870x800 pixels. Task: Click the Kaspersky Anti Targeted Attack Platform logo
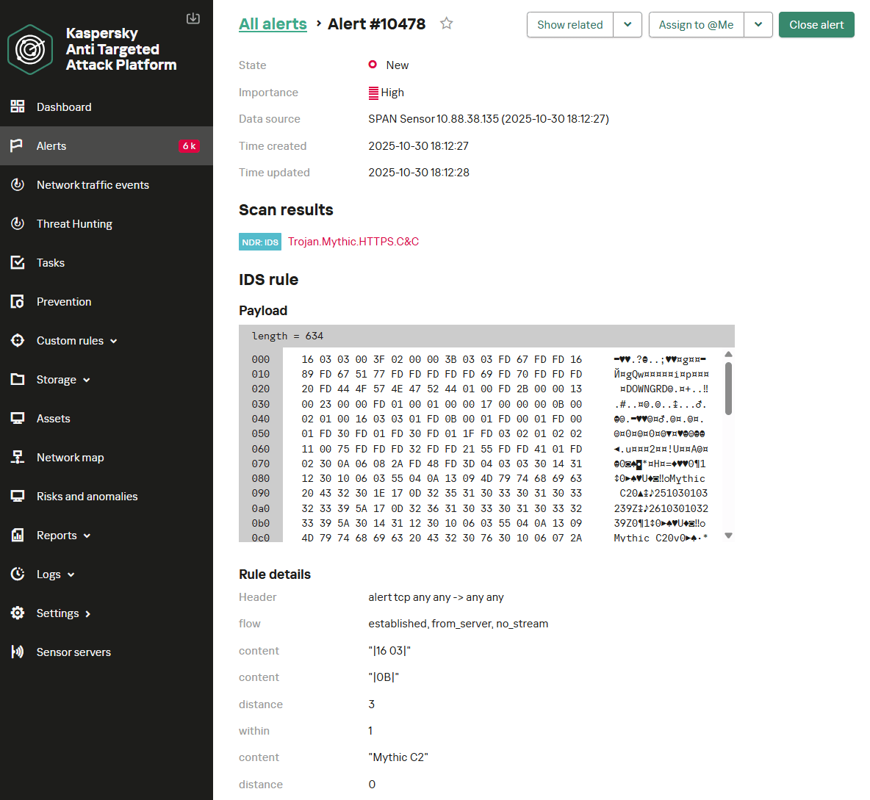pyautogui.click(x=30, y=49)
